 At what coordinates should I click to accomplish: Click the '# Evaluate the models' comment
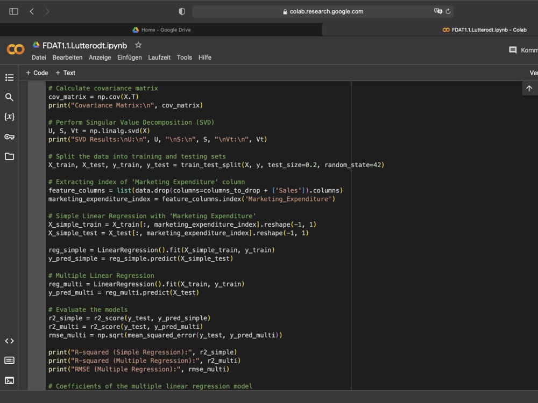tap(88, 310)
